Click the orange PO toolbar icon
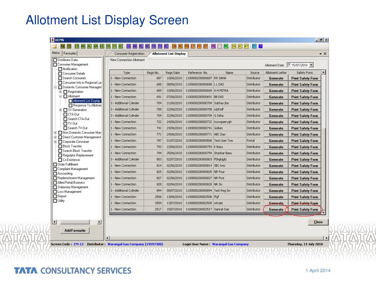The width and height of the screenshot is (376, 282). click(199, 46)
